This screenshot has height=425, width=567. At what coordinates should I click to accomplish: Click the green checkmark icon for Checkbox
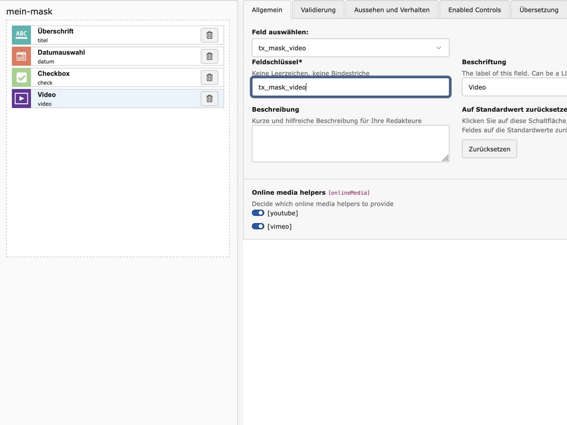tap(21, 77)
